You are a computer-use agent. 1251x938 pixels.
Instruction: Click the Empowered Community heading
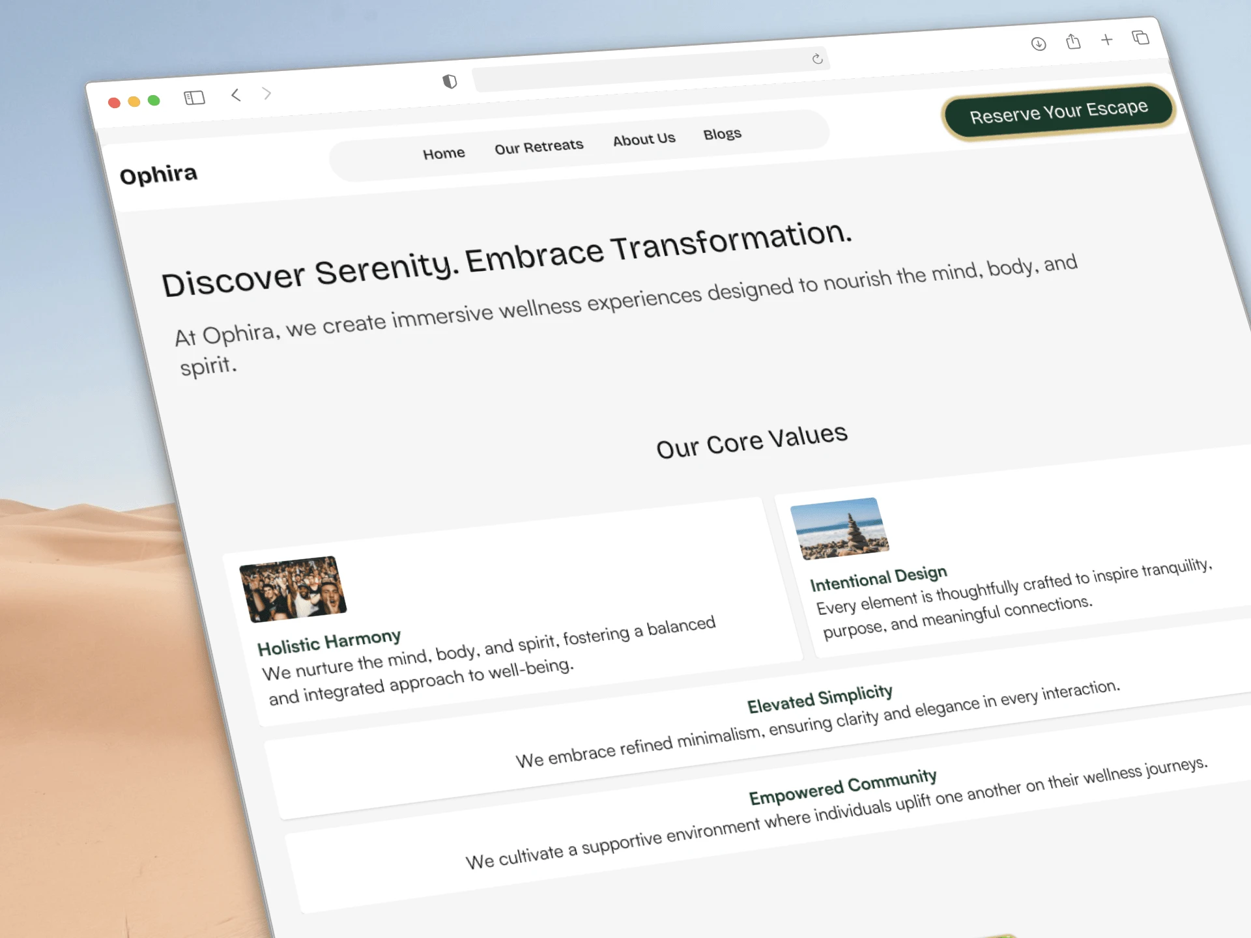click(x=843, y=787)
